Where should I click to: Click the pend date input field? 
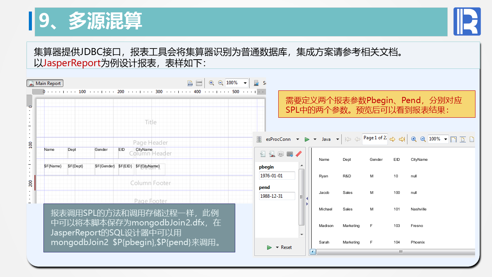[x=277, y=196]
